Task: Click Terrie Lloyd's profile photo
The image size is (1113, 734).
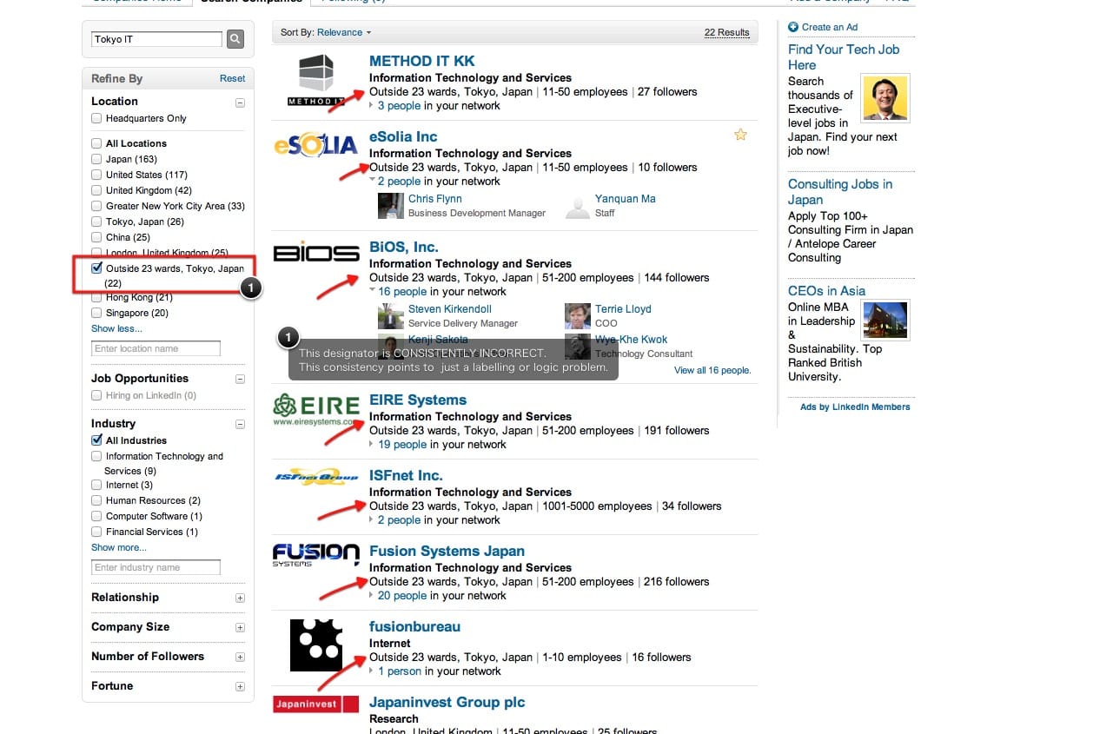Action: [x=577, y=315]
